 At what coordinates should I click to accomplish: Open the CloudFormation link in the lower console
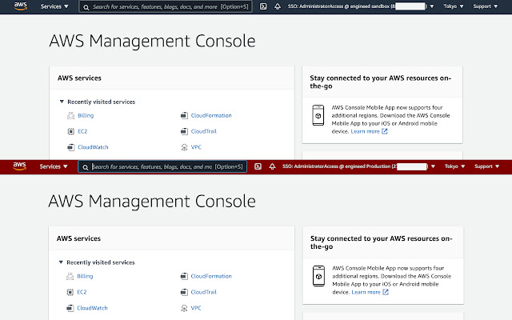[x=211, y=276]
